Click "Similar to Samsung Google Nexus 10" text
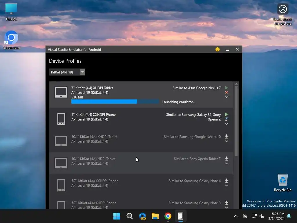The height and width of the screenshot is (223, 297). point(192,137)
